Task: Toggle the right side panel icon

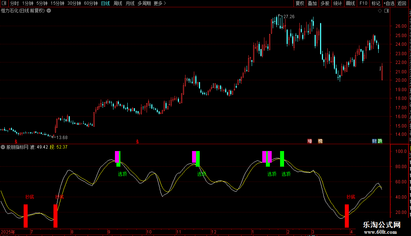Action: click(x=387, y=11)
